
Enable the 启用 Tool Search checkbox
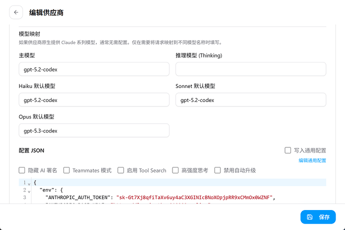(x=120, y=170)
